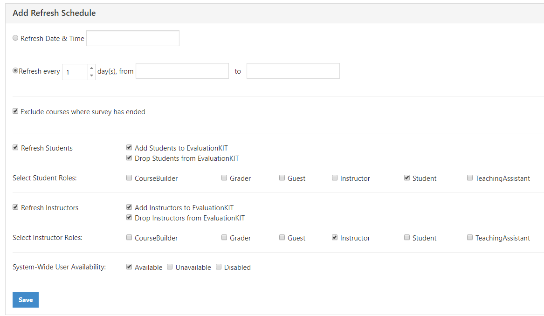
Task: Toggle Add Students to EvaluationKIT
Action: click(129, 148)
